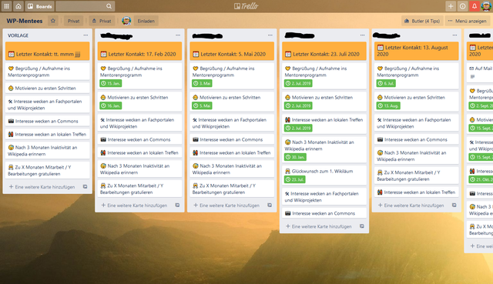
Task: Add another card to VORLAGE list
Action: [42, 186]
